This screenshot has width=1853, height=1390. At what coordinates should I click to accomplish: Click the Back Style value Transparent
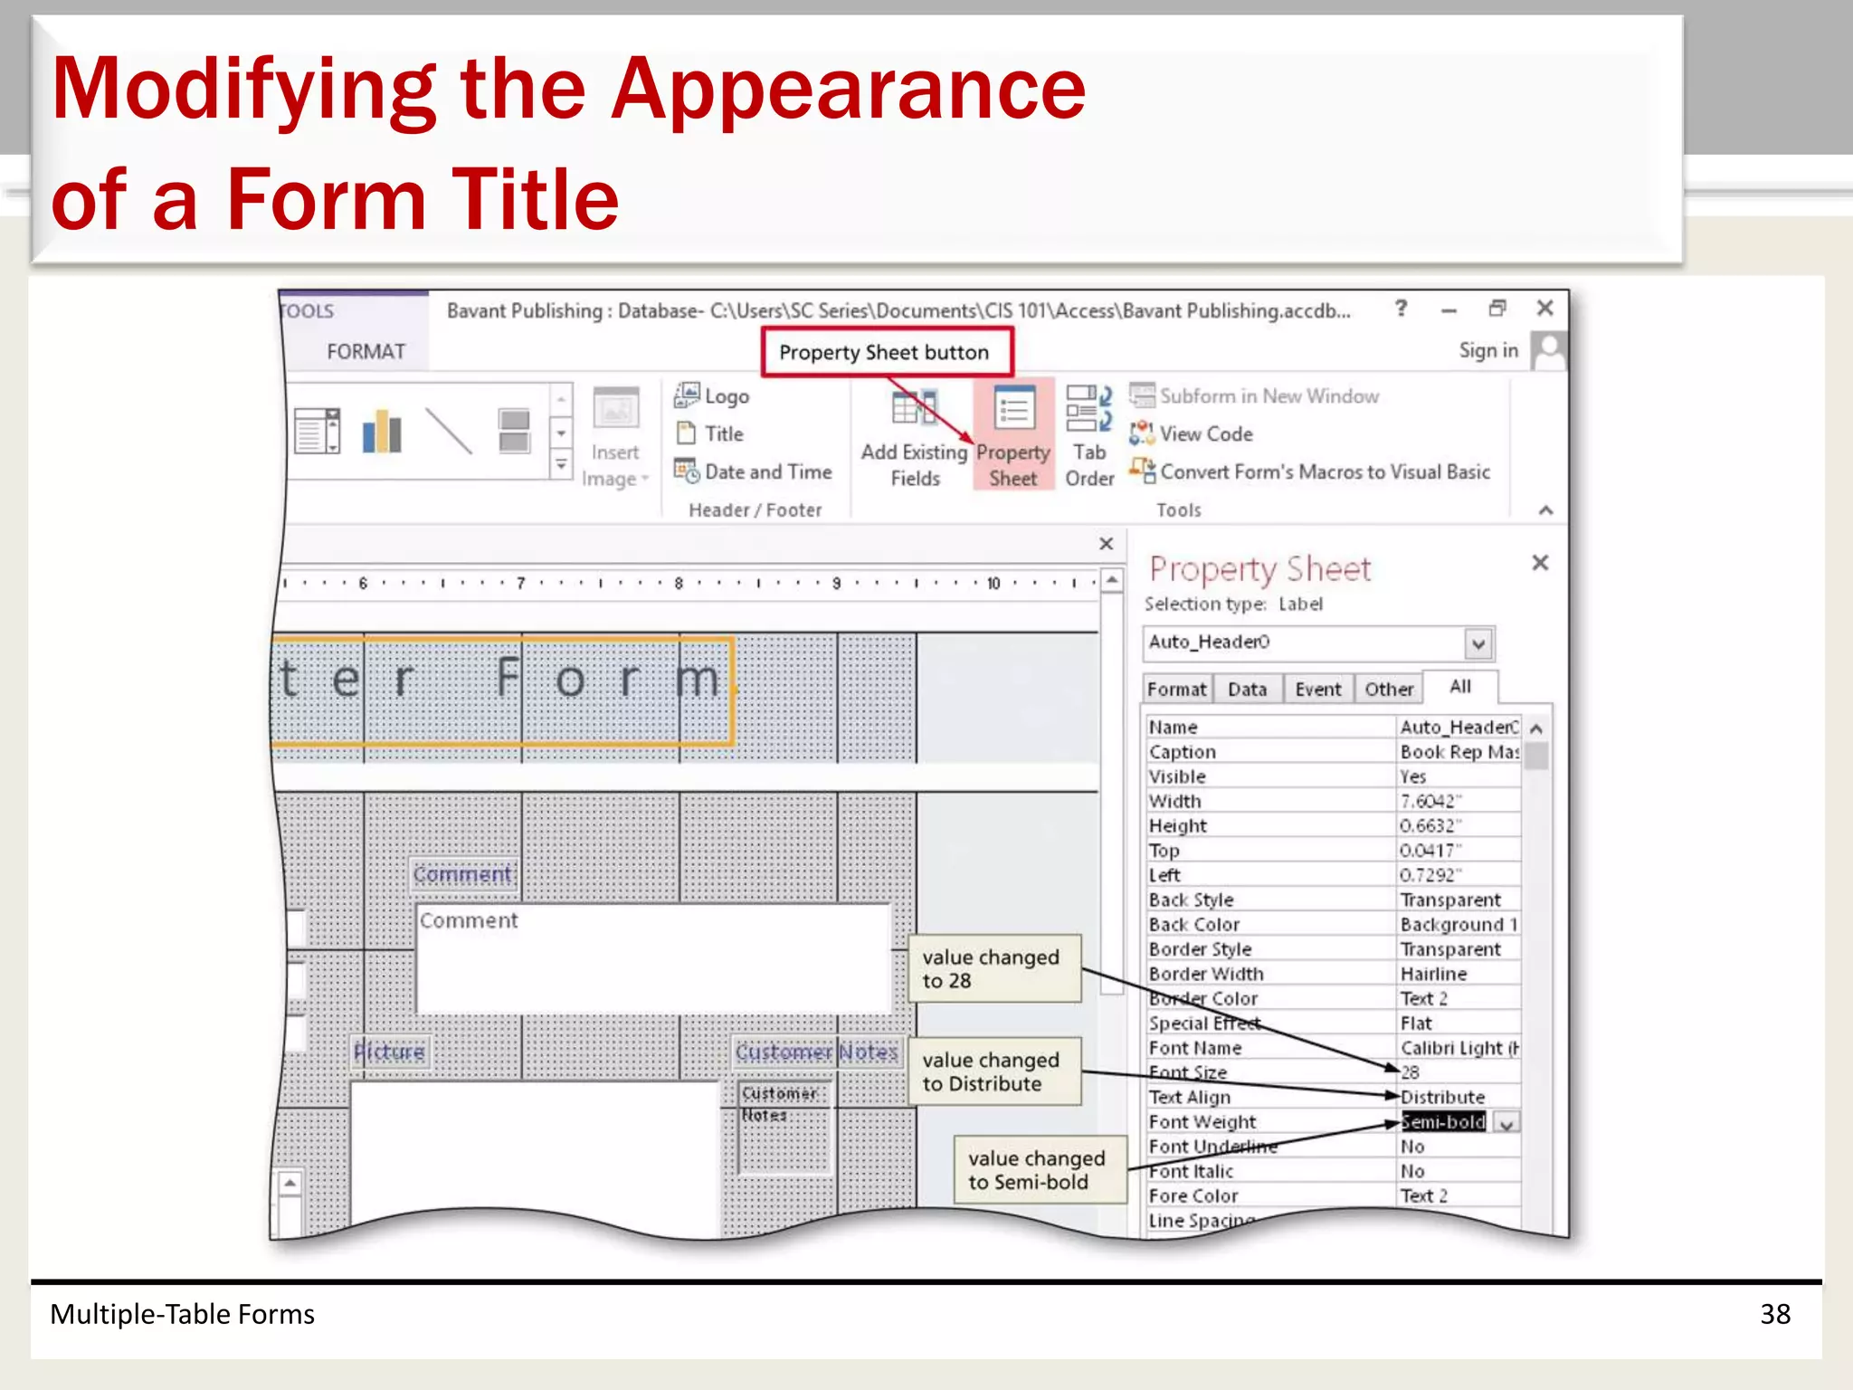(1459, 900)
